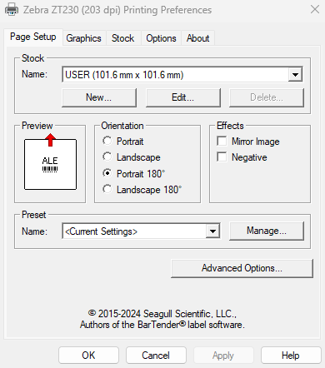Click the Help button
The height and width of the screenshot is (368, 325).
(291, 356)
